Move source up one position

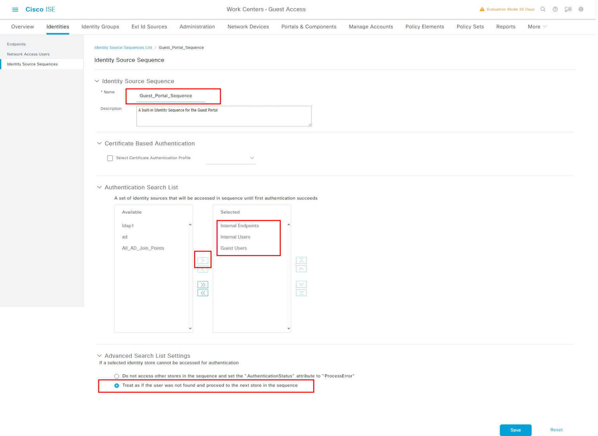pyautogui.click(x=301, y=269)
